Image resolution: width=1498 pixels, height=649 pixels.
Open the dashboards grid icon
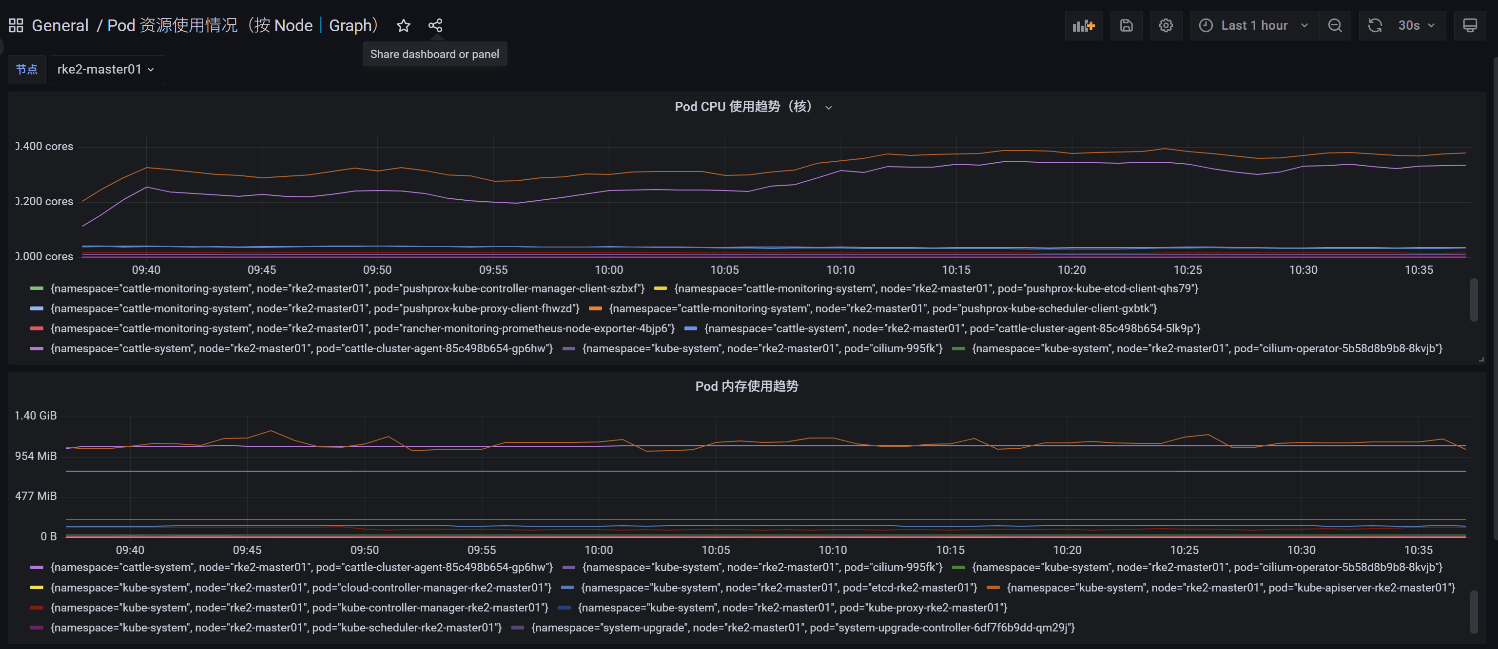[x=16, y=25]
